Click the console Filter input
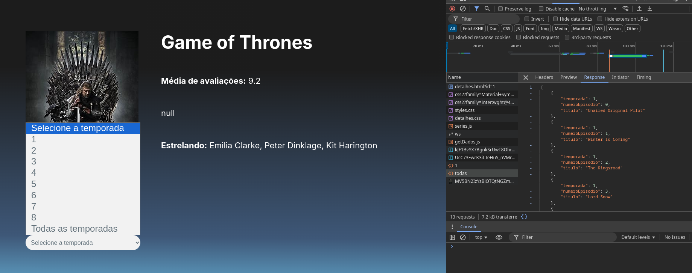The width and height of the screenshot is (692, 273). tap(563, 237)
